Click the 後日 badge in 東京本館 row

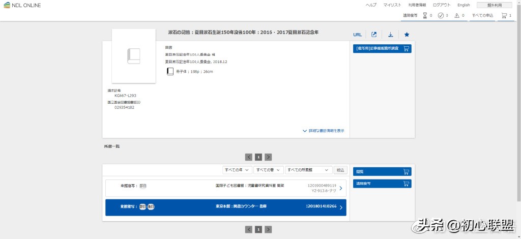(x=151, y=206)
